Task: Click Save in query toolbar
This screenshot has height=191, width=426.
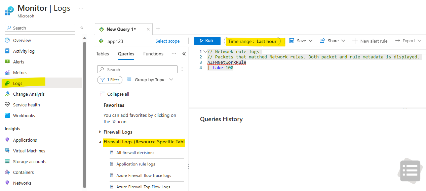Action: [298, 41]
